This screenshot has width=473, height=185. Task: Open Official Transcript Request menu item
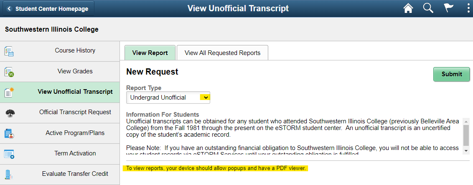coord(75,112)
